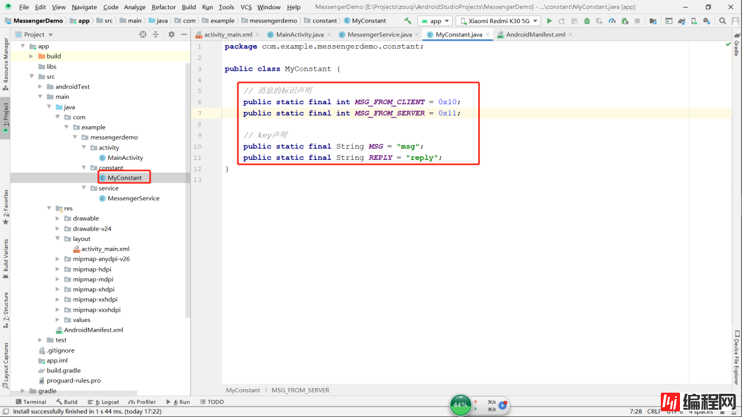Expand the androidTest folder
The image size is (742, 417).
point(41,87)
